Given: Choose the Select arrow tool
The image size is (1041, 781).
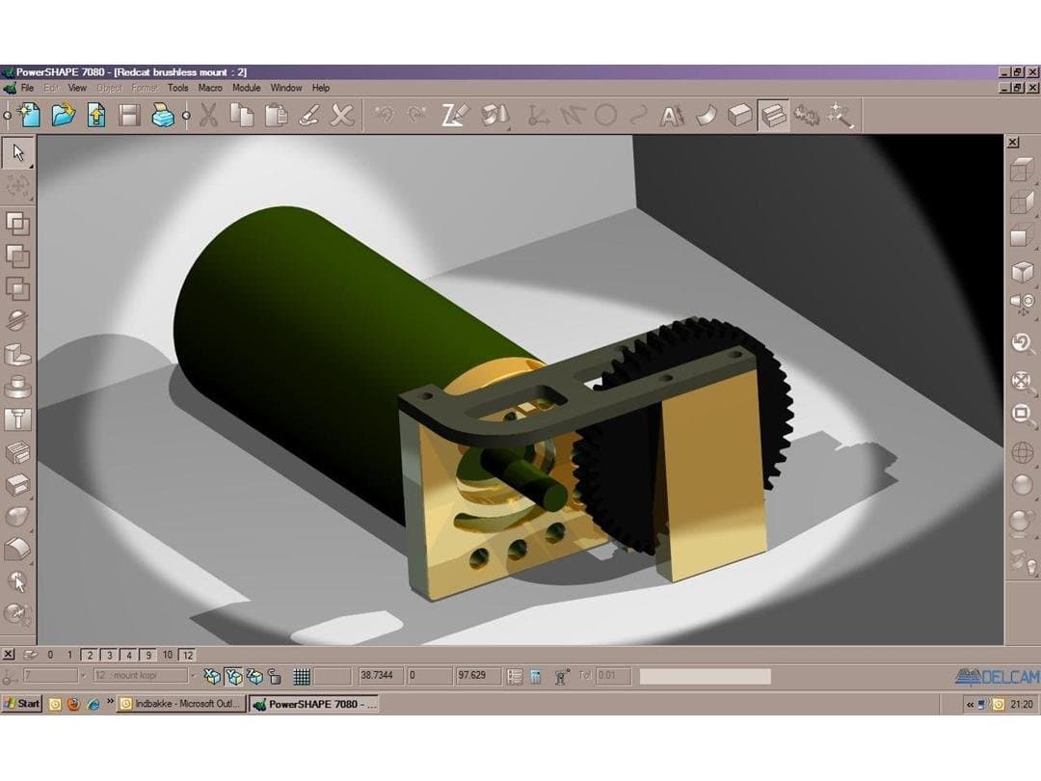Looking at the screenshot, I should 18,152.
